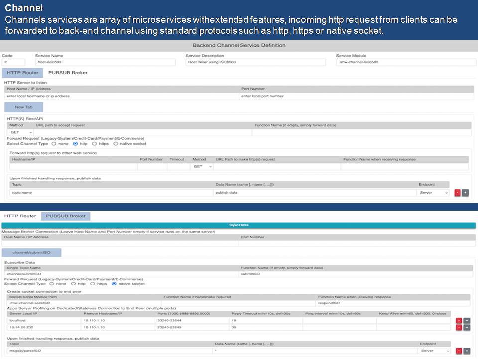Select 'https' channel type in HTTP Router panel
The image size is (478, 359).
click(95, 143)
